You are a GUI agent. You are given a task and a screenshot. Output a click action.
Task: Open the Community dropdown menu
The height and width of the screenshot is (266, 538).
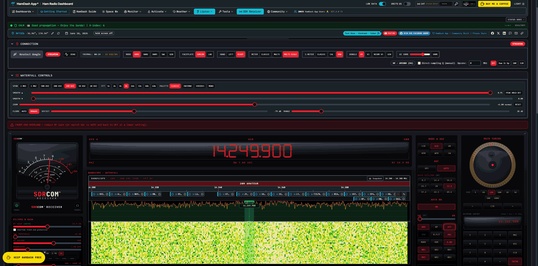coord(278,11)
